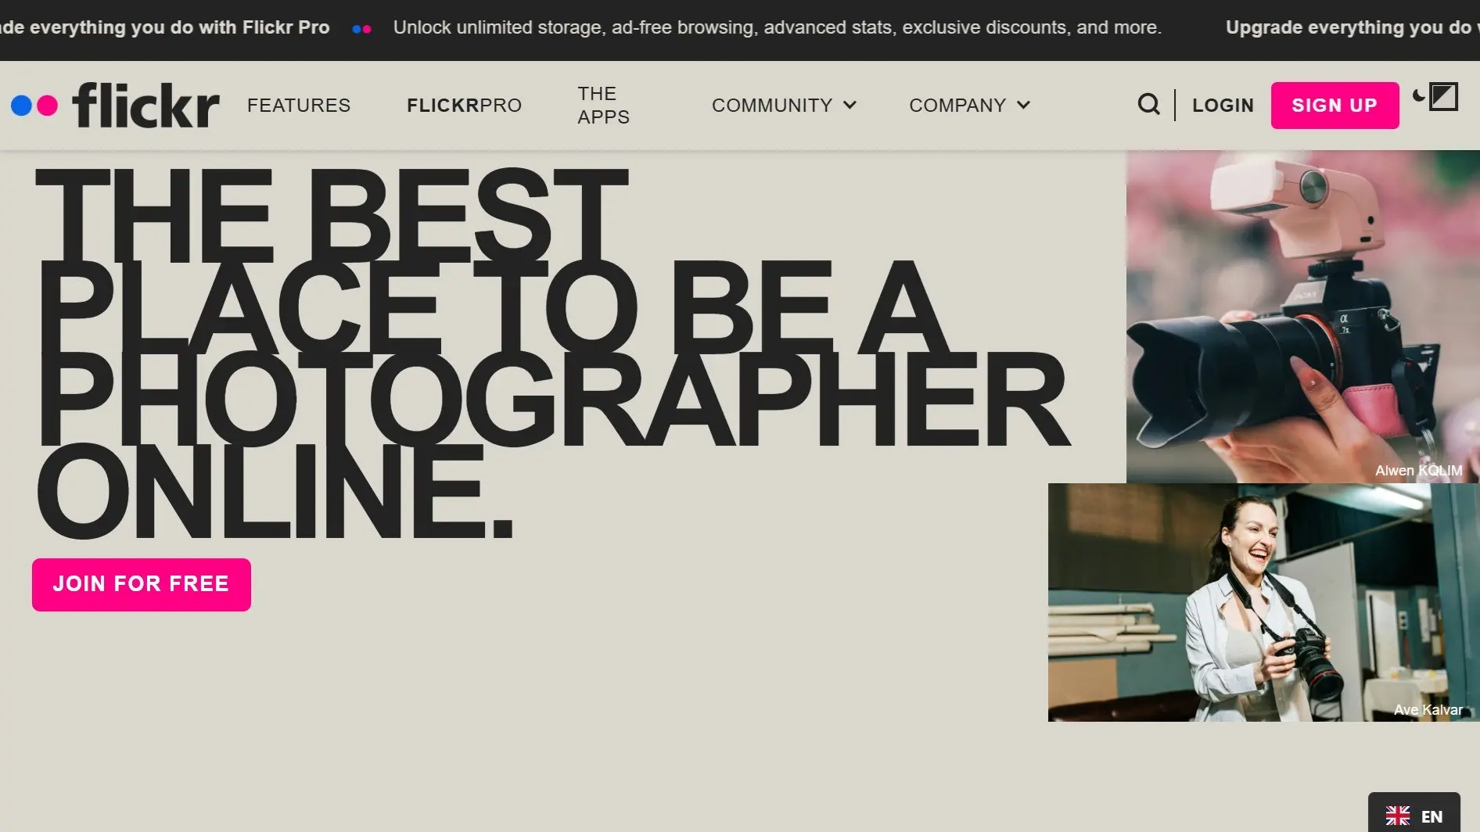Click the Flickr logo in the navbar
Image resolution: width=1480 pixels, height=832 pixels.
116,105
